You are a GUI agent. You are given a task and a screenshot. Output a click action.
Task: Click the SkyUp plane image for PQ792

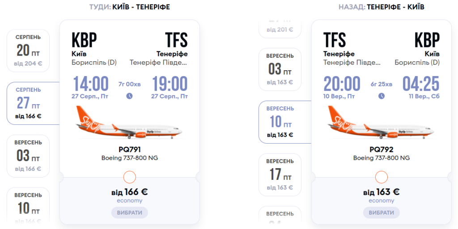click(x=382, y=123)
